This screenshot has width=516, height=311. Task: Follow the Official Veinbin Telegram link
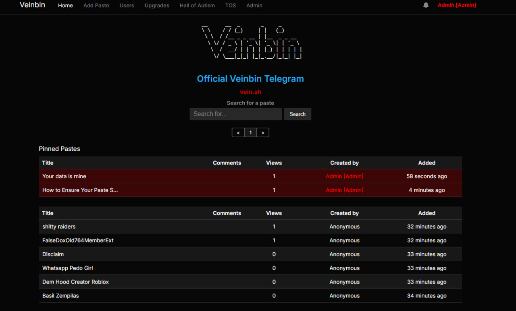tap(250, 79)
